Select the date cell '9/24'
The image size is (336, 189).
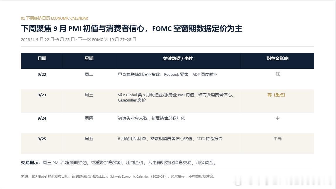(x=42, y=118)
